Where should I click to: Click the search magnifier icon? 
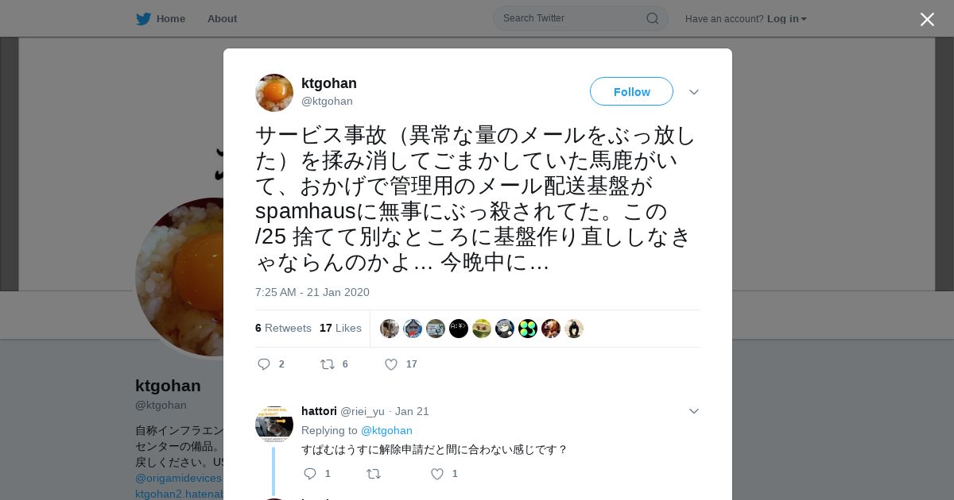[652, 18]
